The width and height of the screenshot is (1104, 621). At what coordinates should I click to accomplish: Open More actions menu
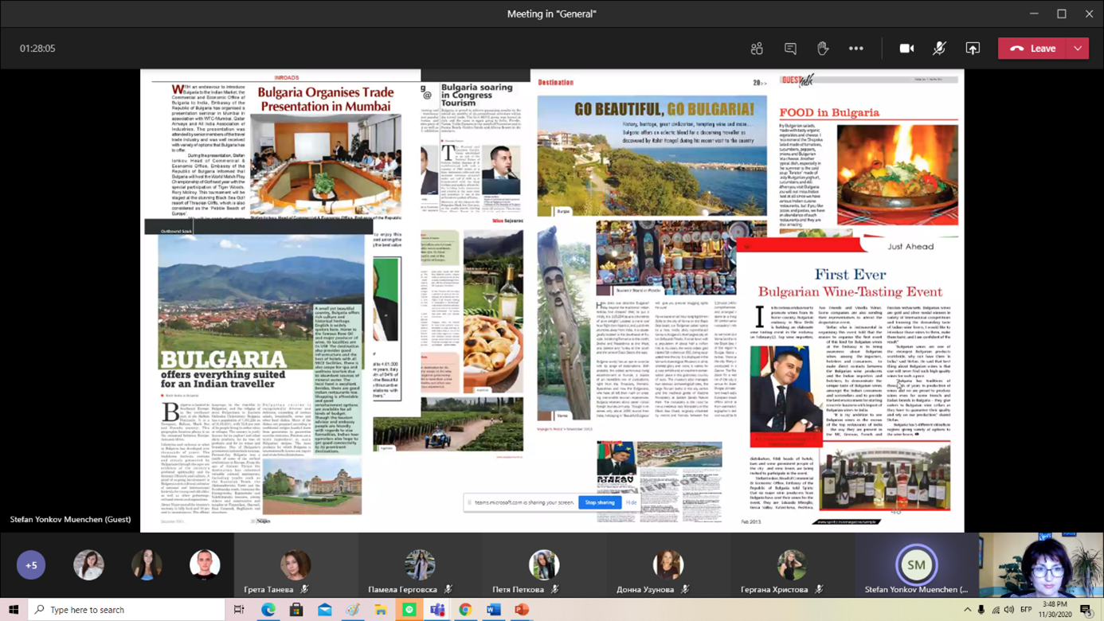(856, 49)
